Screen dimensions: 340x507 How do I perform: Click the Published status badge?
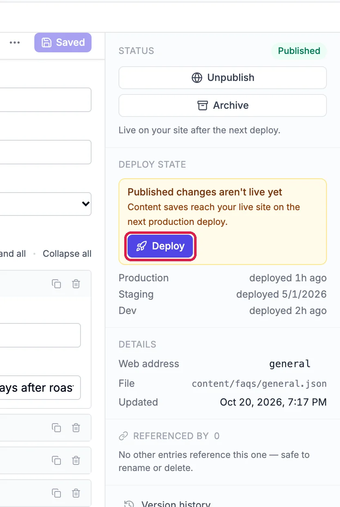pos(299,51)
